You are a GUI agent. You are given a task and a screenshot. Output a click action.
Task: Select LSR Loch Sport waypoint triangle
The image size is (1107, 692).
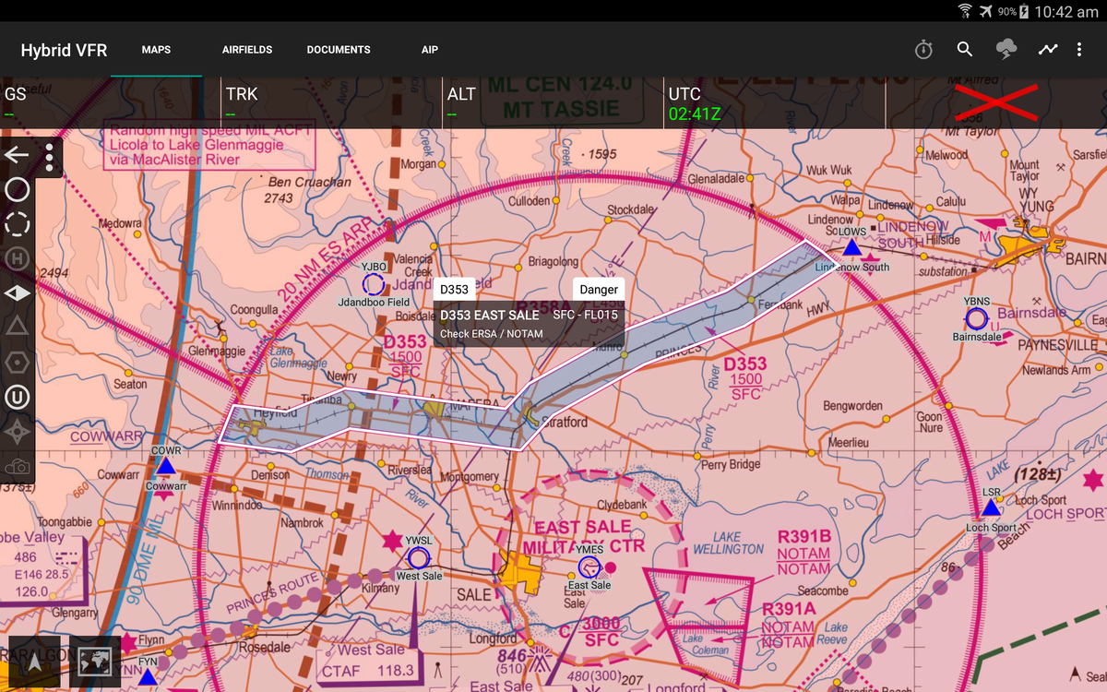coord(991,507)
